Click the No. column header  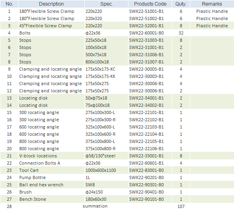coord(9,4)
